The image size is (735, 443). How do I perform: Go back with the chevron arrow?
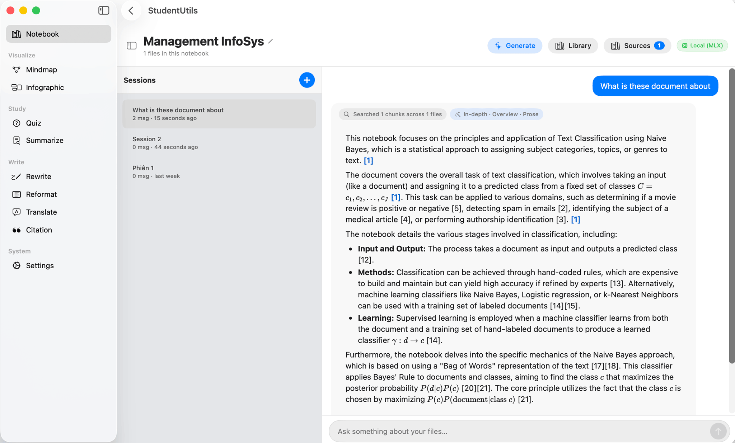(131, 11)
